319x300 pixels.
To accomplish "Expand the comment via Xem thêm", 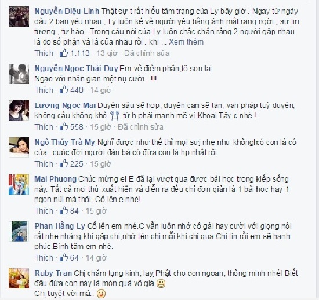I will coord(186,42).
